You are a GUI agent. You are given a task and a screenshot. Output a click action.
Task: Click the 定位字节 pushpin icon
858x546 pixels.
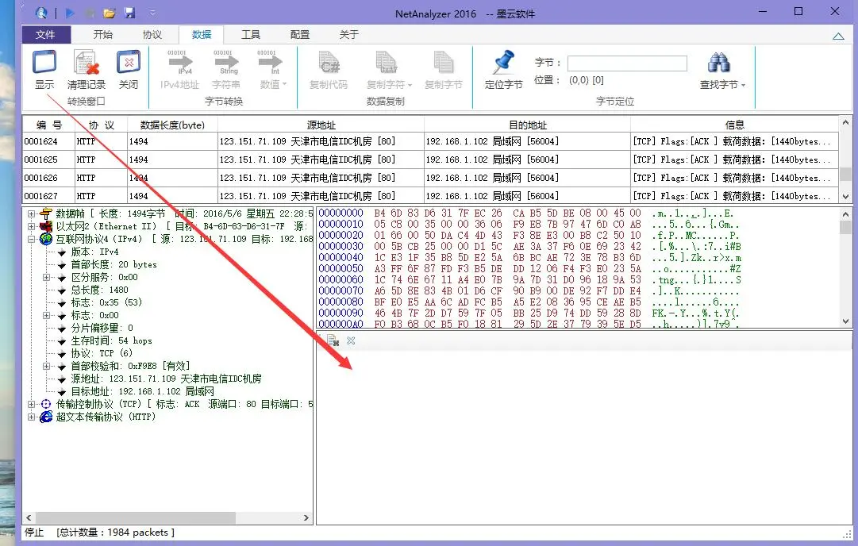click(x=503, y=63)
